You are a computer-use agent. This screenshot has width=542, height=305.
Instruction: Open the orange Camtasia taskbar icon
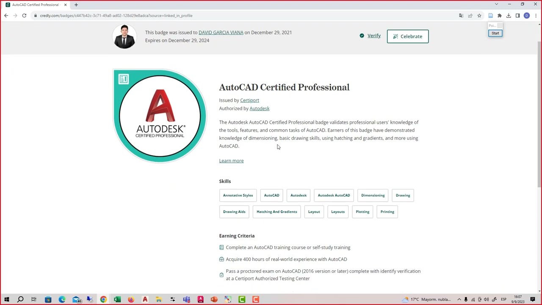tap(256, 299)
